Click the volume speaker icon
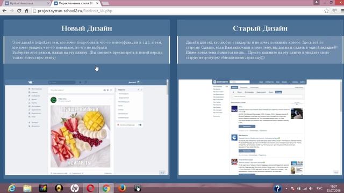This screenshot has width=344, height=193. [x=311, y=188]
